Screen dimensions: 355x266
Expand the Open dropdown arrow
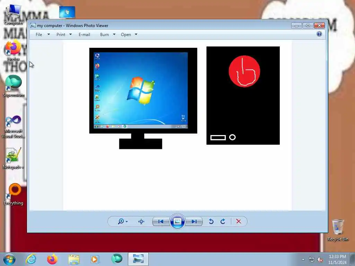pos(136,34)
